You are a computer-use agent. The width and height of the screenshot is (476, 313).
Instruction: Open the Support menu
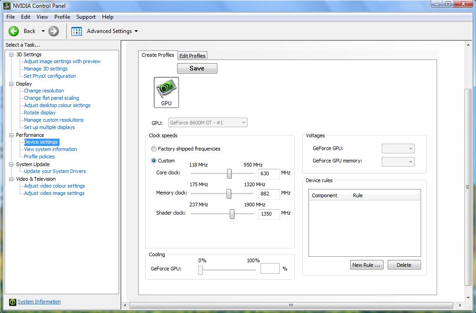86,17
